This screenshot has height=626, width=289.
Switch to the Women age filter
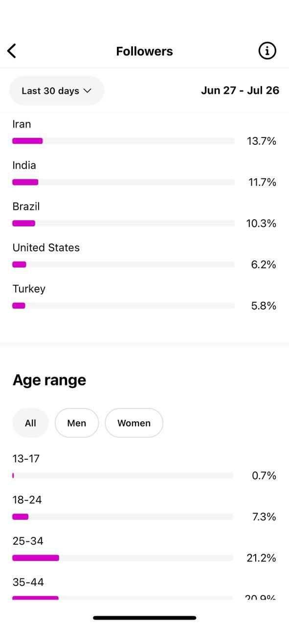pos(134,423)
